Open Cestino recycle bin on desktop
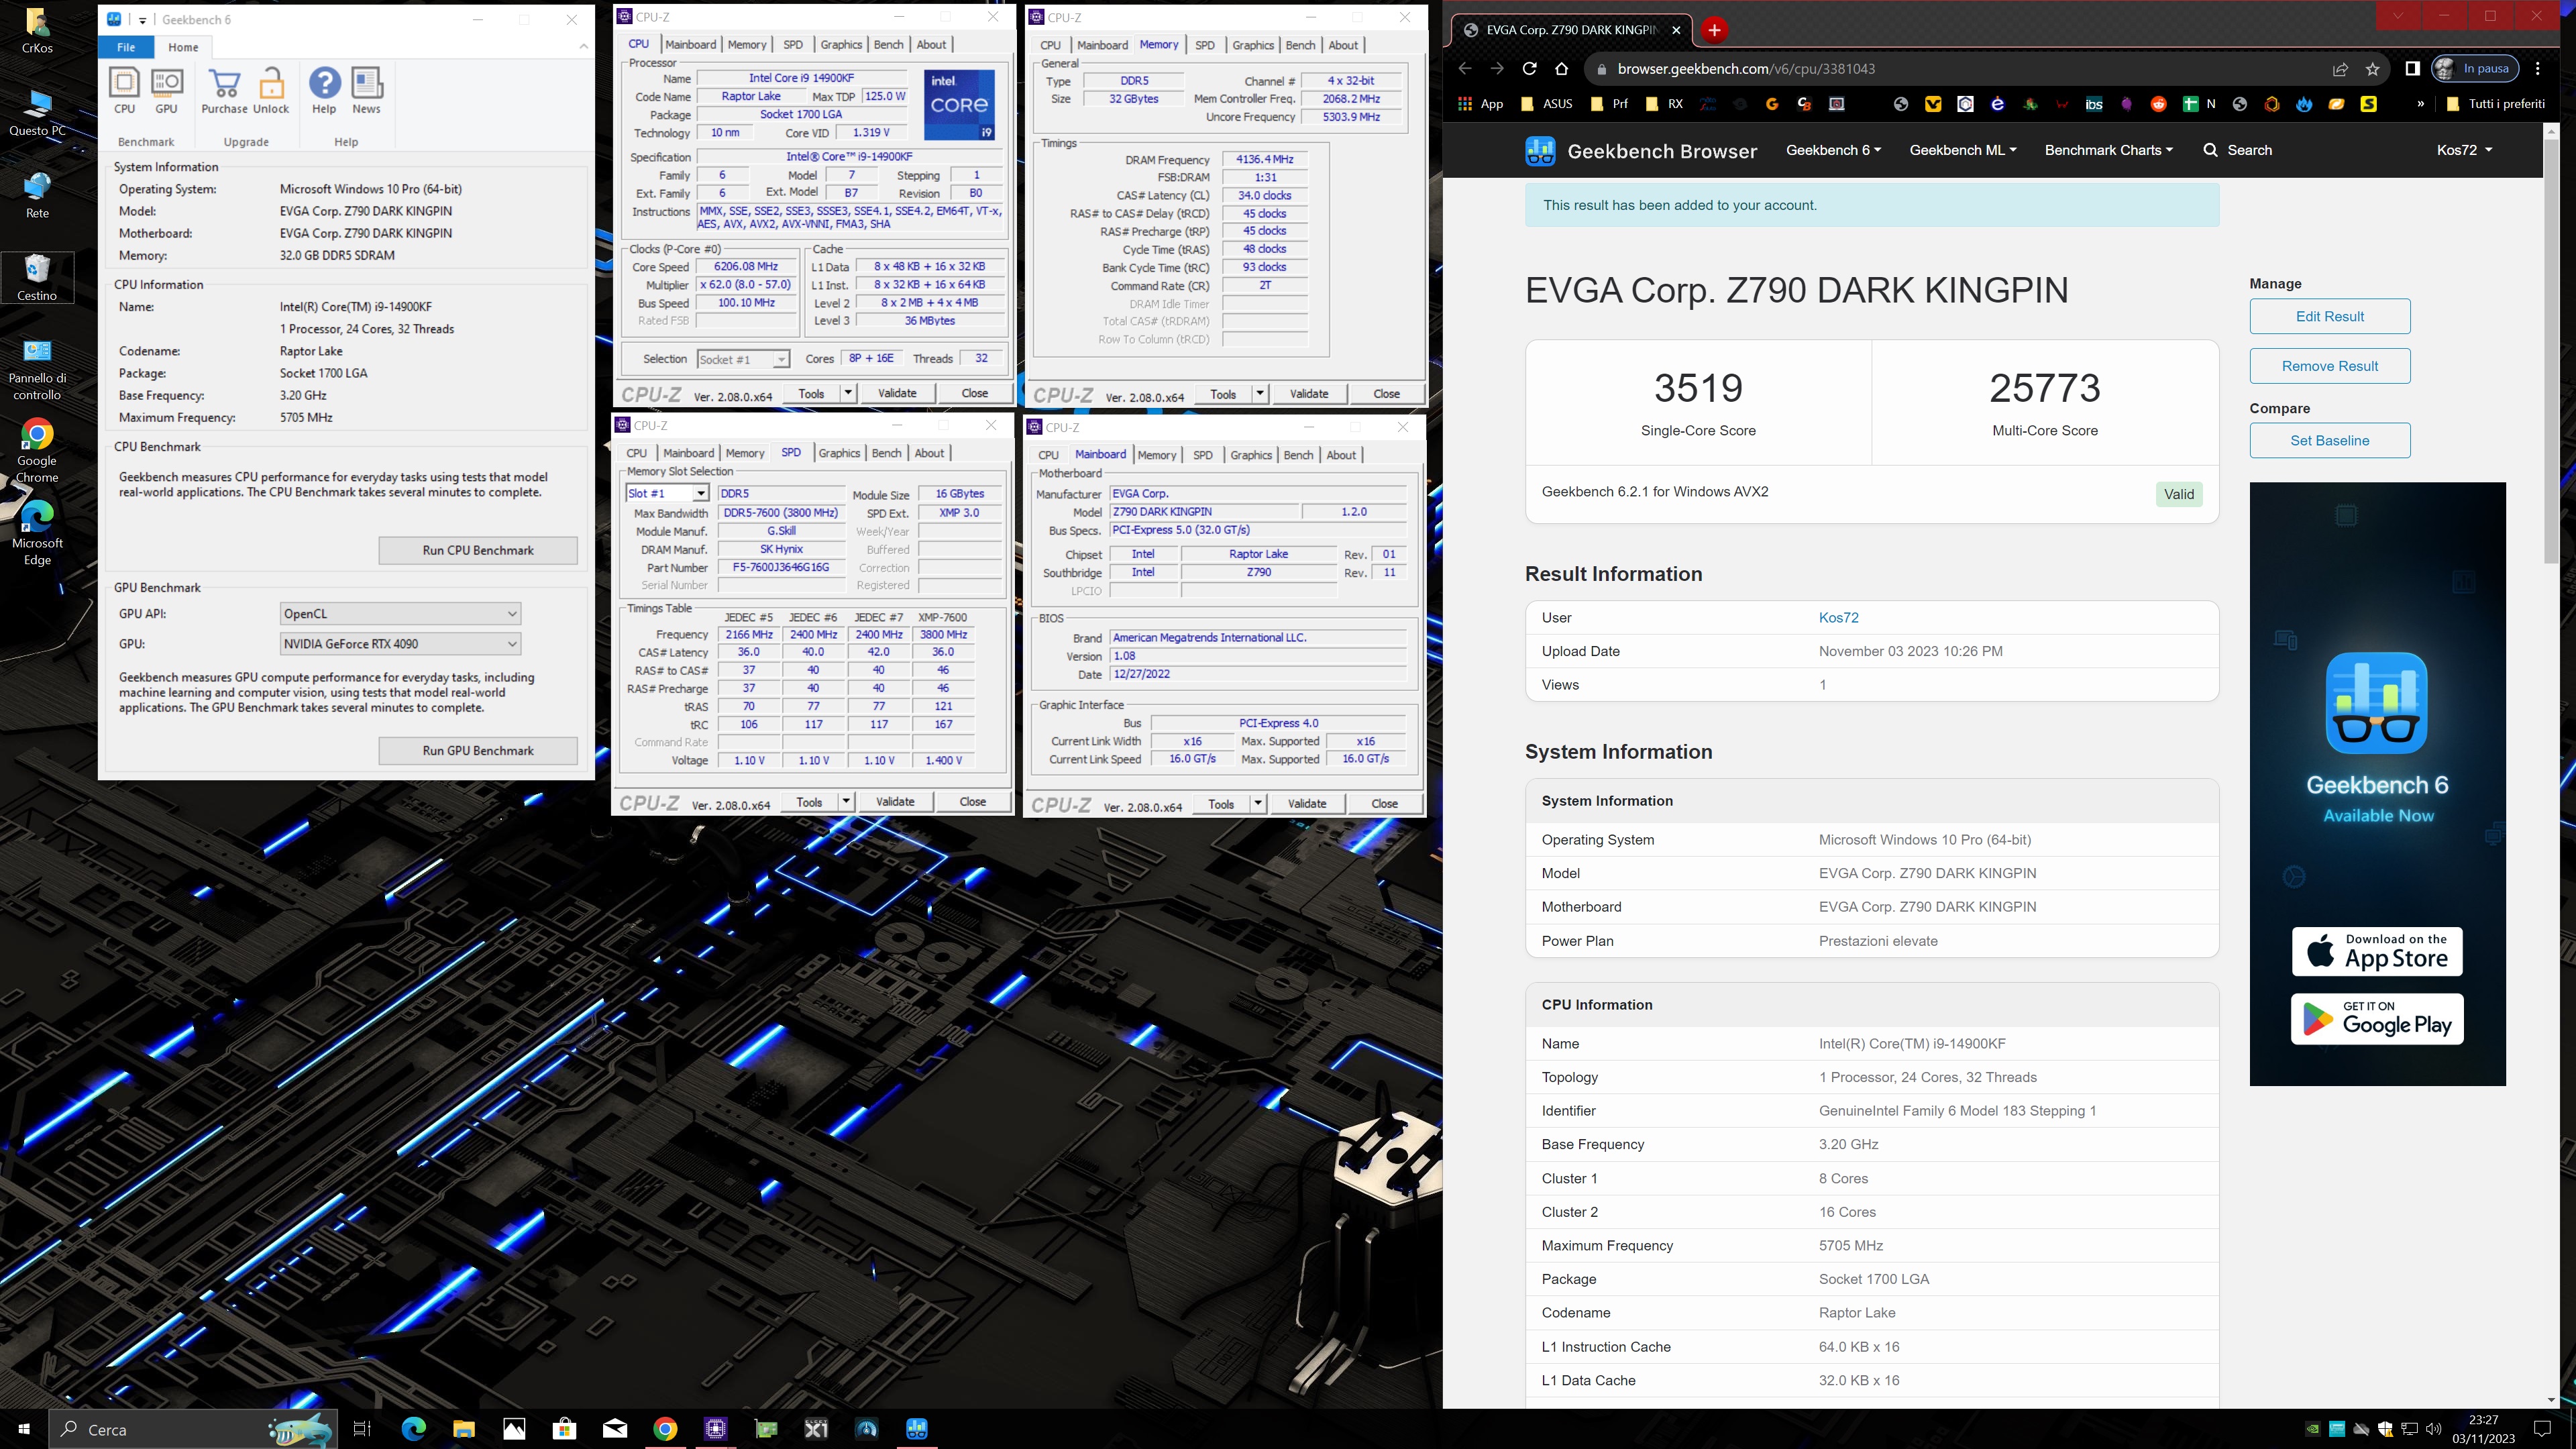Viewport: 2576px width, 1449px height. [37, 277]
